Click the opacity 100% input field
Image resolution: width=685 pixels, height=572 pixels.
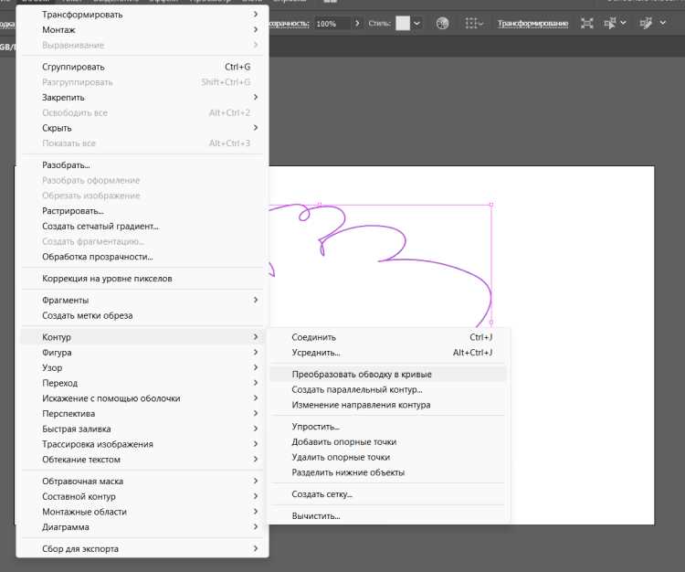click(332, 24)
